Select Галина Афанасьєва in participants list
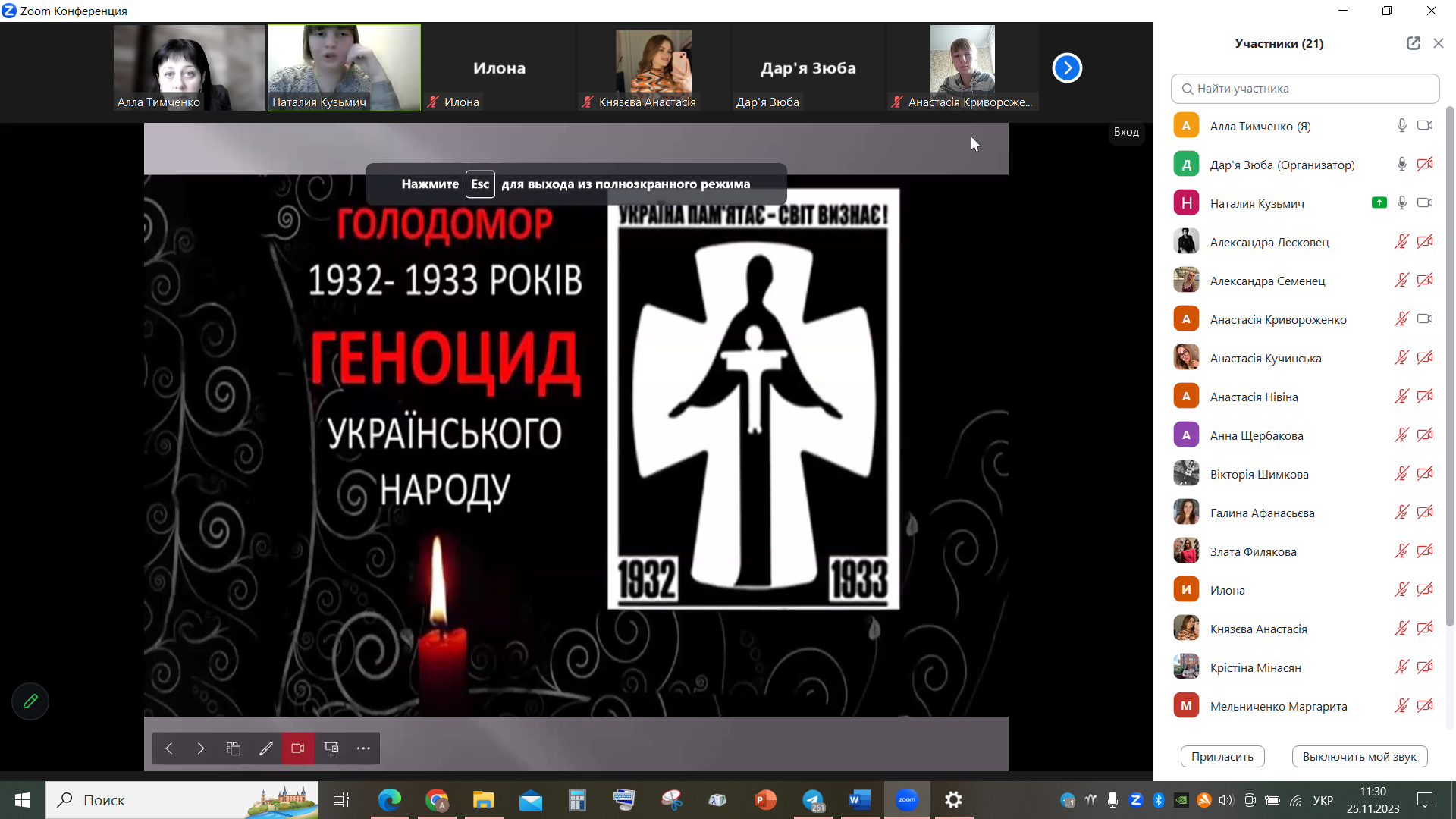Screen dimensions: 1456x819 coord(1262,513)
